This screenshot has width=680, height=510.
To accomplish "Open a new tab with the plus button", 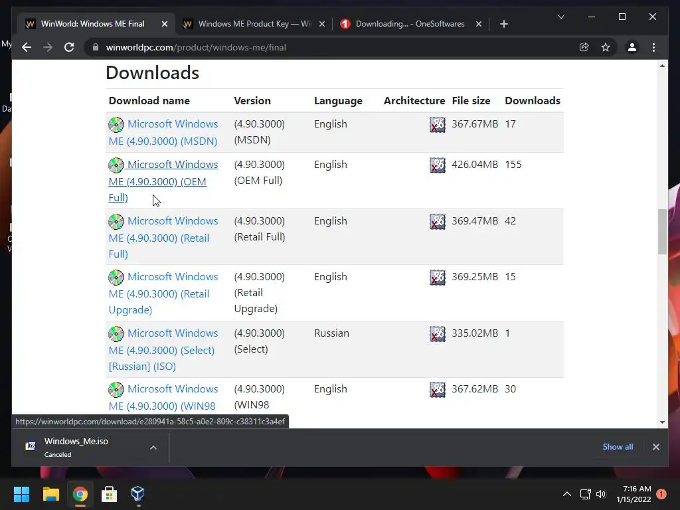I will point(503,24).
